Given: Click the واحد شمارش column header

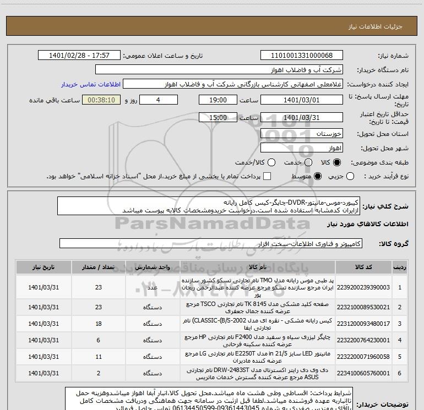Looking at the screenshot, I should [x=153, y=267].
